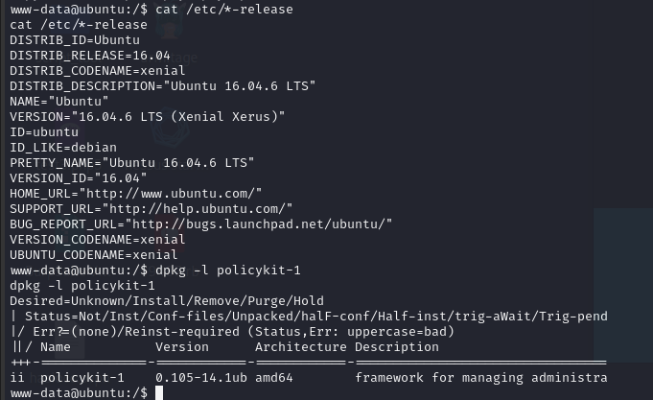The width and height of the screenshot is (653, 400).
Task: Click the Version column header in dpkg output
Action: 181,347
